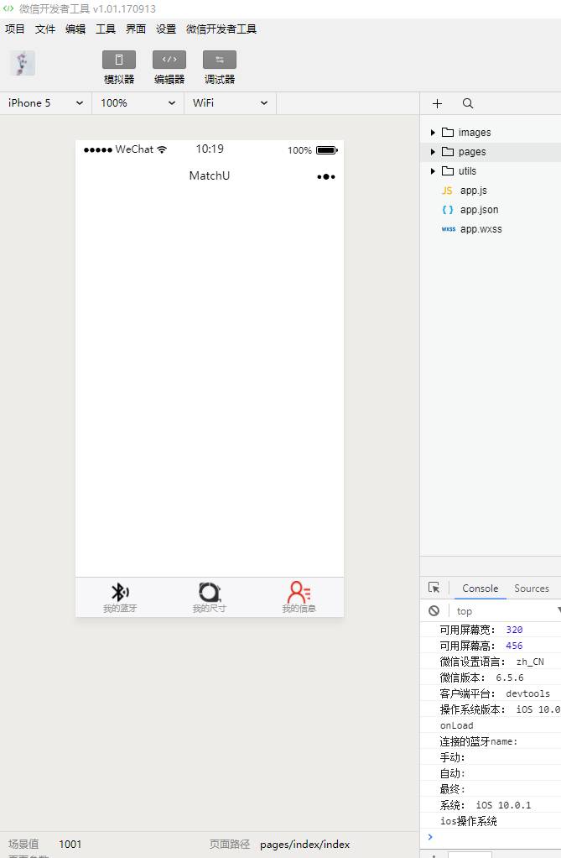Open the simulator three-dot menu
This screenshot has width=561, height=858.
click(326, 177)
